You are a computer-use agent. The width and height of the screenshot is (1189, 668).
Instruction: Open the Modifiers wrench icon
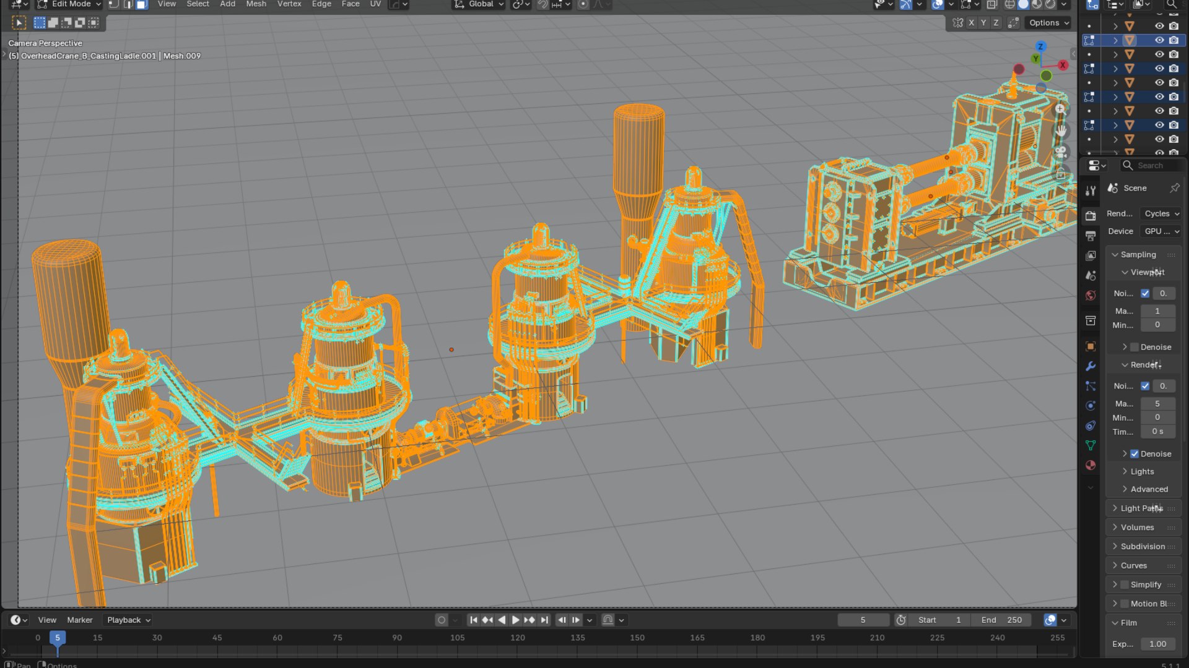pos(1091,366)
